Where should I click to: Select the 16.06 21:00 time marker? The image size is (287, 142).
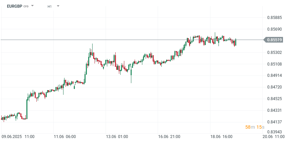tap(169, 137)
